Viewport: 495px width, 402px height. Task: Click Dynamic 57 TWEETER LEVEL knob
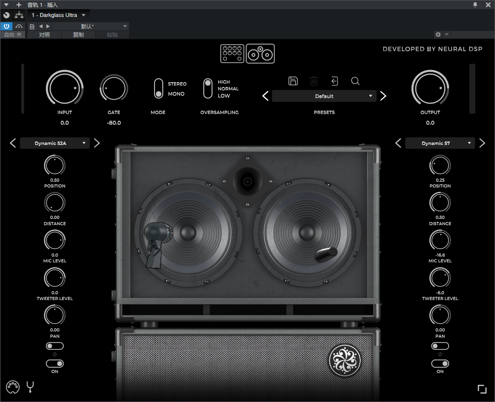coord(440,277)
